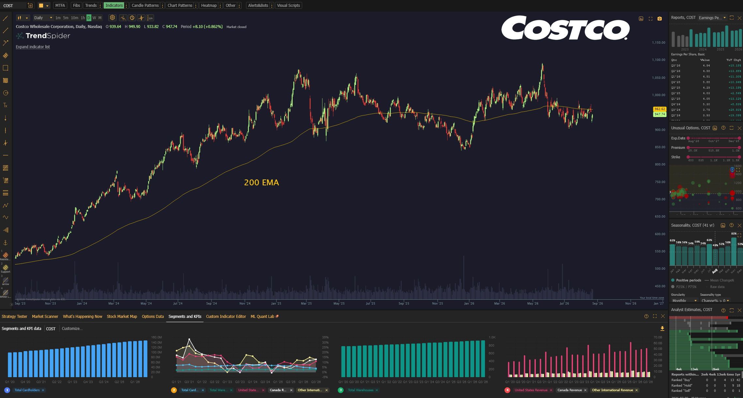This screenshot has height=398, width=743.
Task: Select the circle measure tool
Action: (6, 93)
